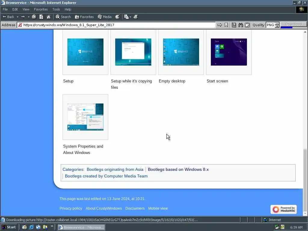308x231 pixels.
Task: Open the Edit menu
Action: pos(15,9)
